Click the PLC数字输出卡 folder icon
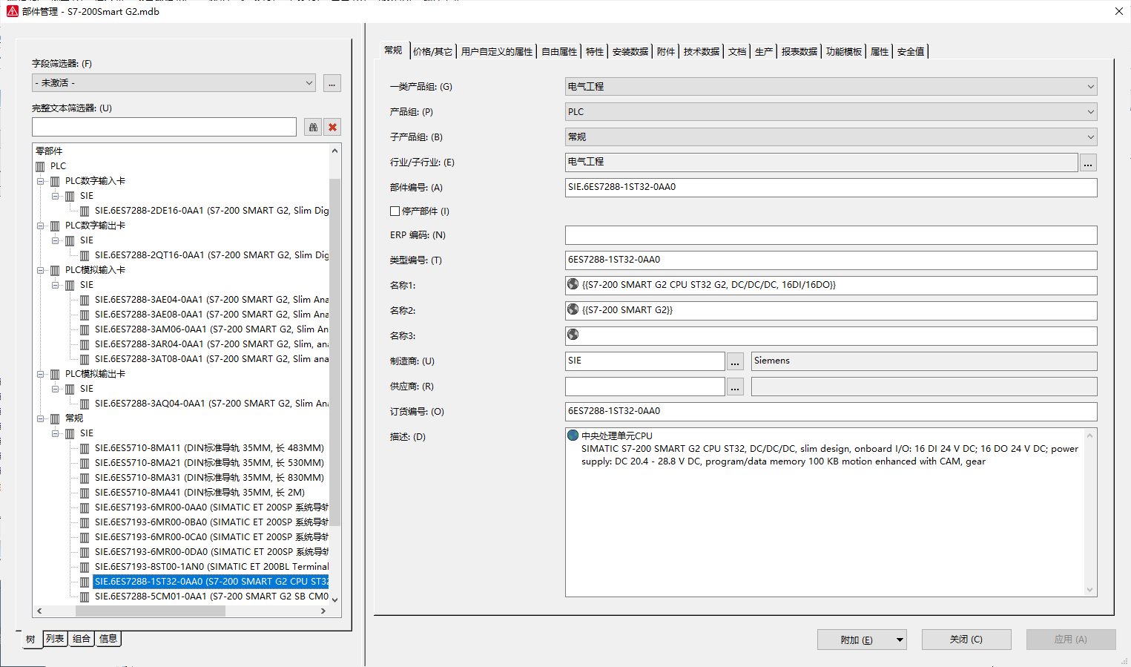1131x667 pixels. click(x=55, y=226)
